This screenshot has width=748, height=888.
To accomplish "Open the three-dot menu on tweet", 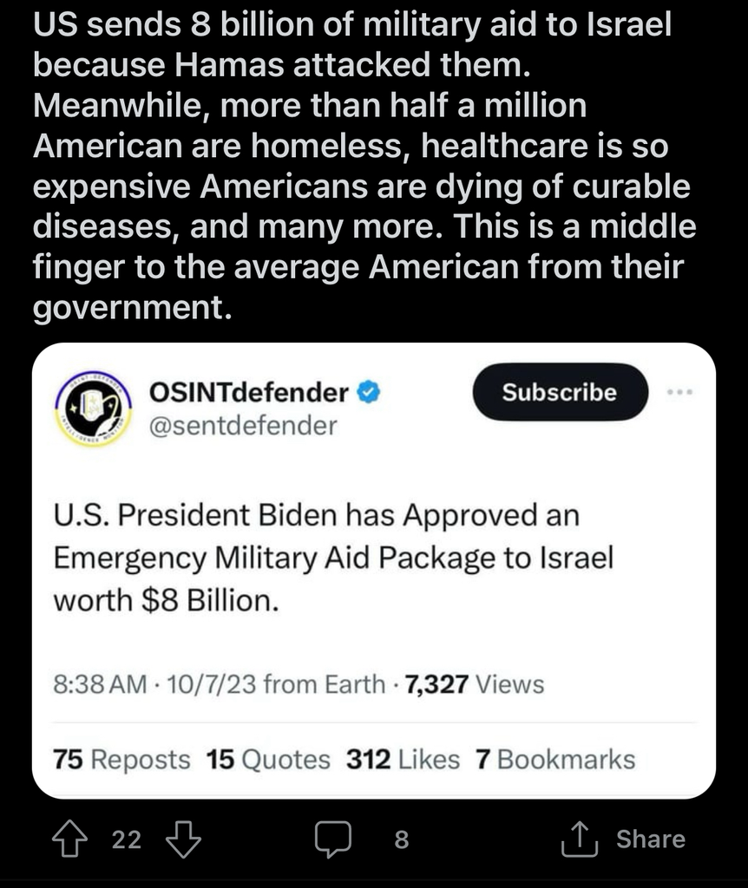I will click(x=679, y=391).
